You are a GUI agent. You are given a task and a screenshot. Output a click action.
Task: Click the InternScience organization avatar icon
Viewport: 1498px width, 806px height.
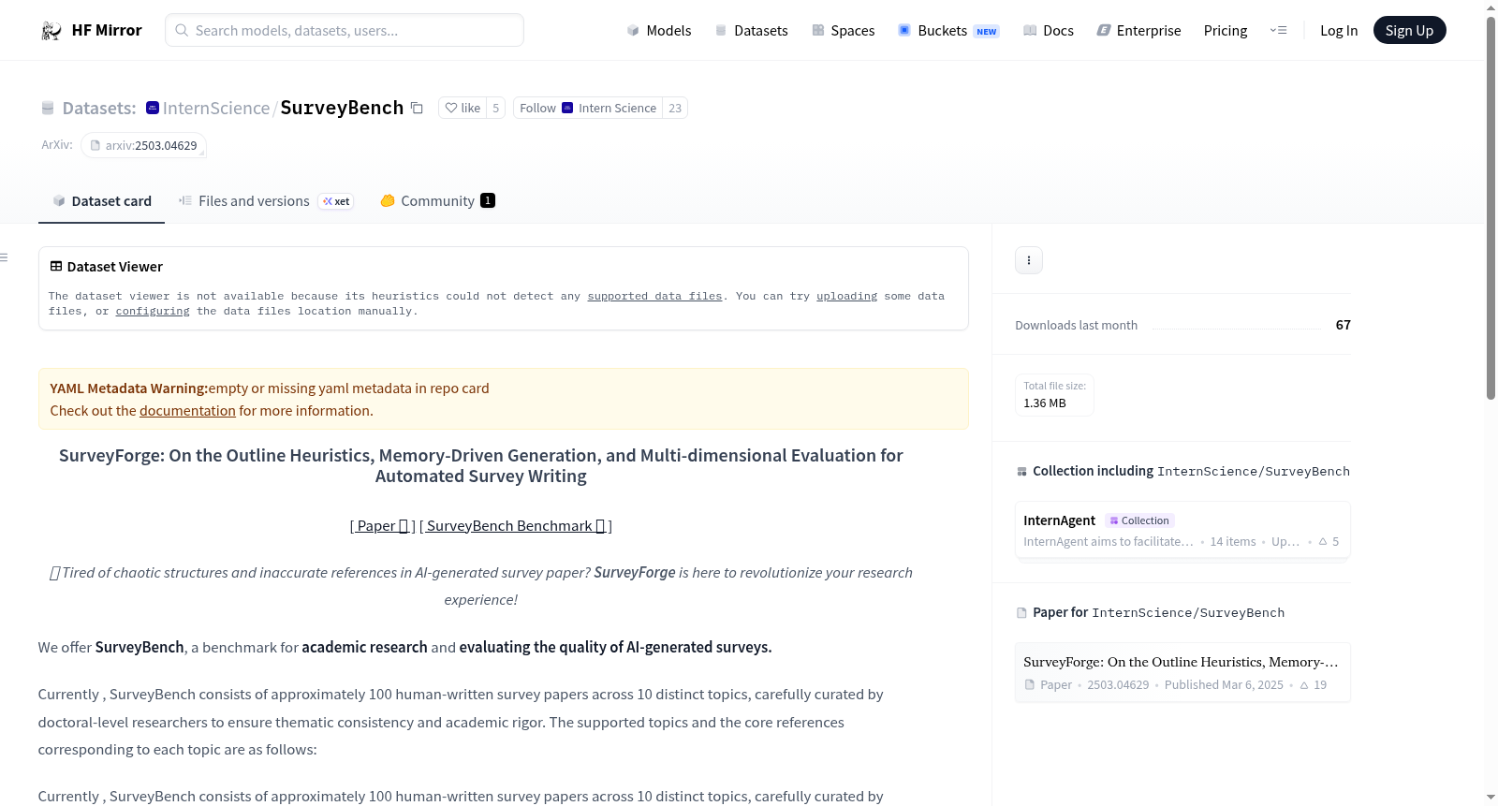click(x=153, y=108)
